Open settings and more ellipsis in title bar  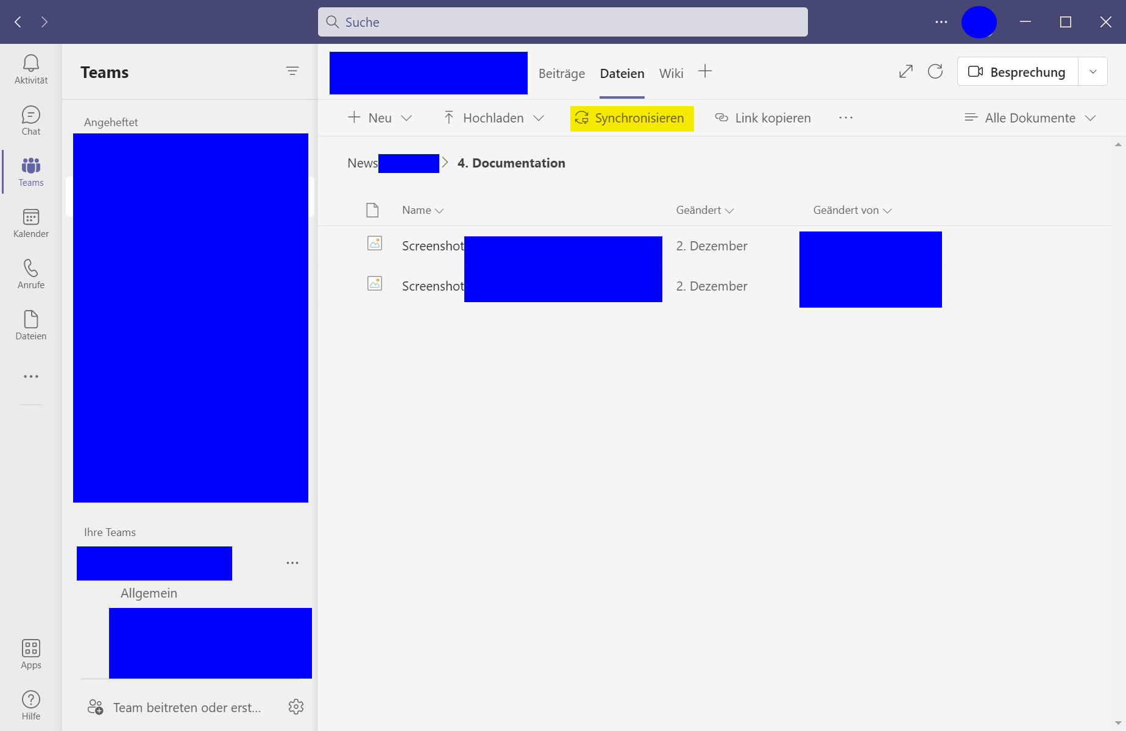941,22
